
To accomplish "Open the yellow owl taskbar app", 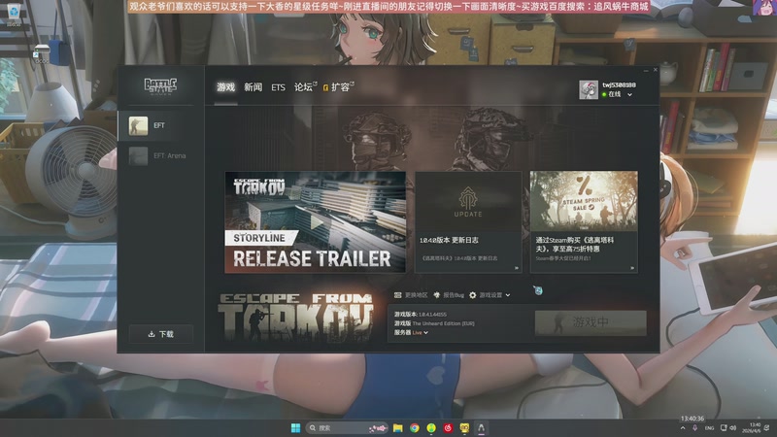I will point(464,427).
